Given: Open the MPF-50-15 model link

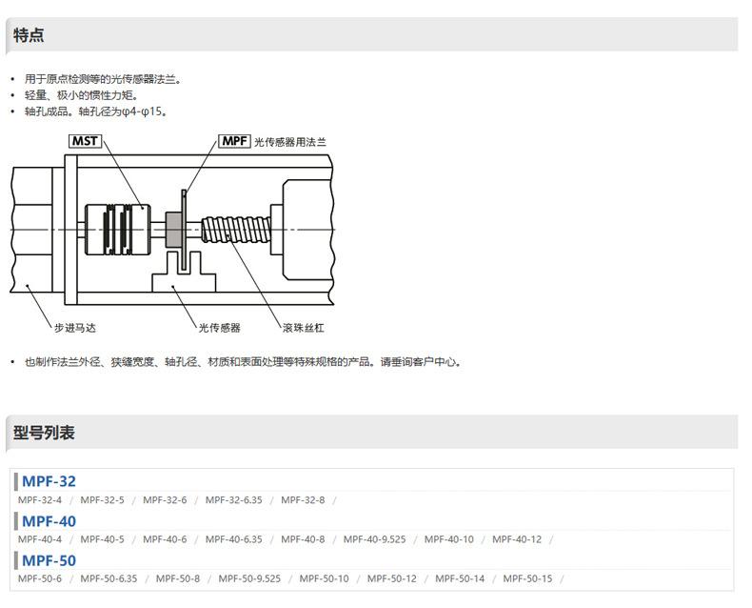Looking at the screenshot, I should pyautogui.click(x=527, y=578).
